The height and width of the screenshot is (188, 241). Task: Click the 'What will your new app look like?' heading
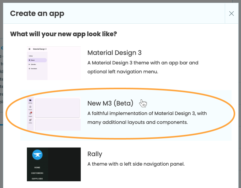click(x=64, y=34)
